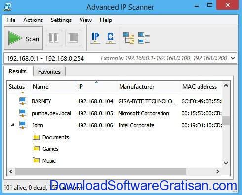The width and height of the screenshot is (242, 195).
Task: Open the IP range history dropdown
Action: pyautogui.click(x=233, y=58)
